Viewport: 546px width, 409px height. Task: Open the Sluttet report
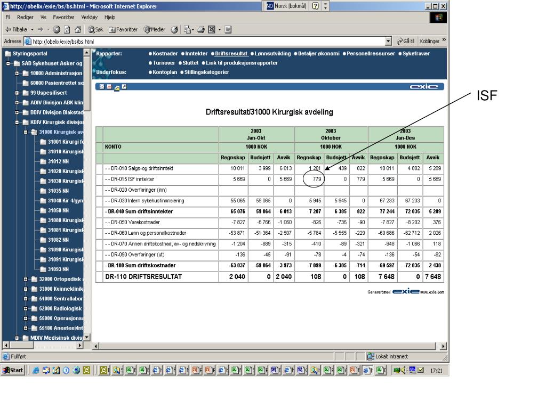190,63
